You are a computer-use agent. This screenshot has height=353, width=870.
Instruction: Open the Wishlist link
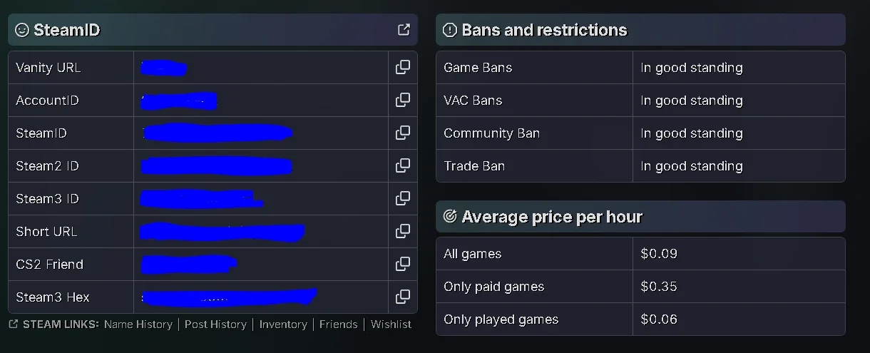click(391, 324)
